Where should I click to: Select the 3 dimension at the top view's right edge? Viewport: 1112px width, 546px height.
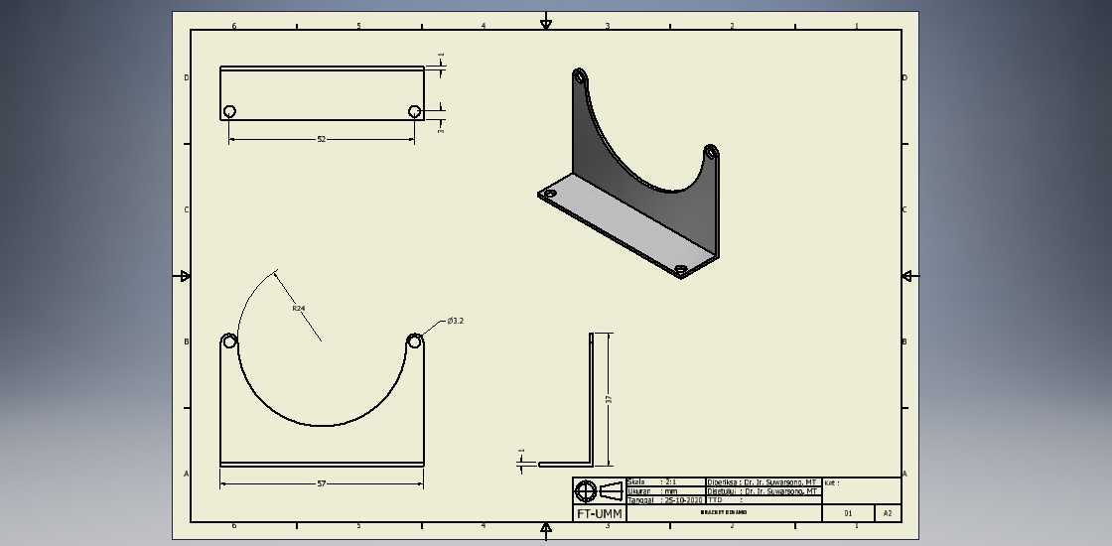tap(441, 130)
